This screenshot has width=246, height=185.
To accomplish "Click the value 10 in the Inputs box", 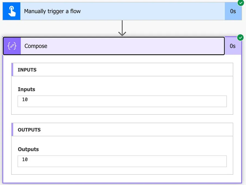I will click(25, 100).
